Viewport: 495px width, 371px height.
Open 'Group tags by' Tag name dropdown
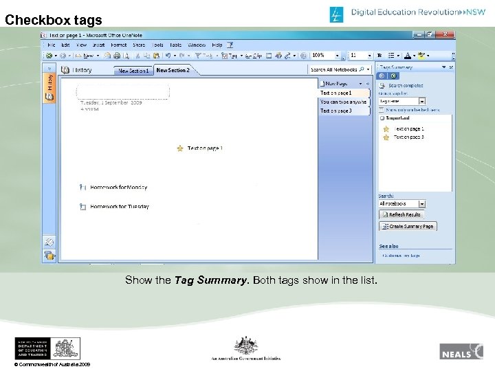[x=422, y=101]
